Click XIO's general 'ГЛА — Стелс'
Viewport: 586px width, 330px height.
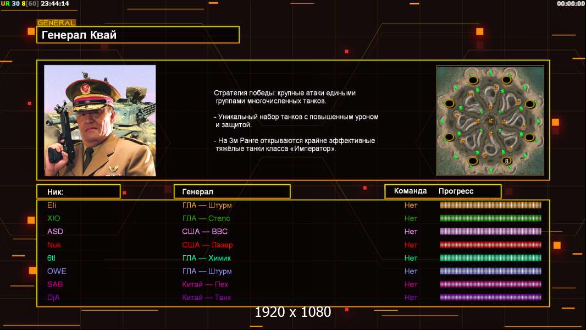point(206,218)
